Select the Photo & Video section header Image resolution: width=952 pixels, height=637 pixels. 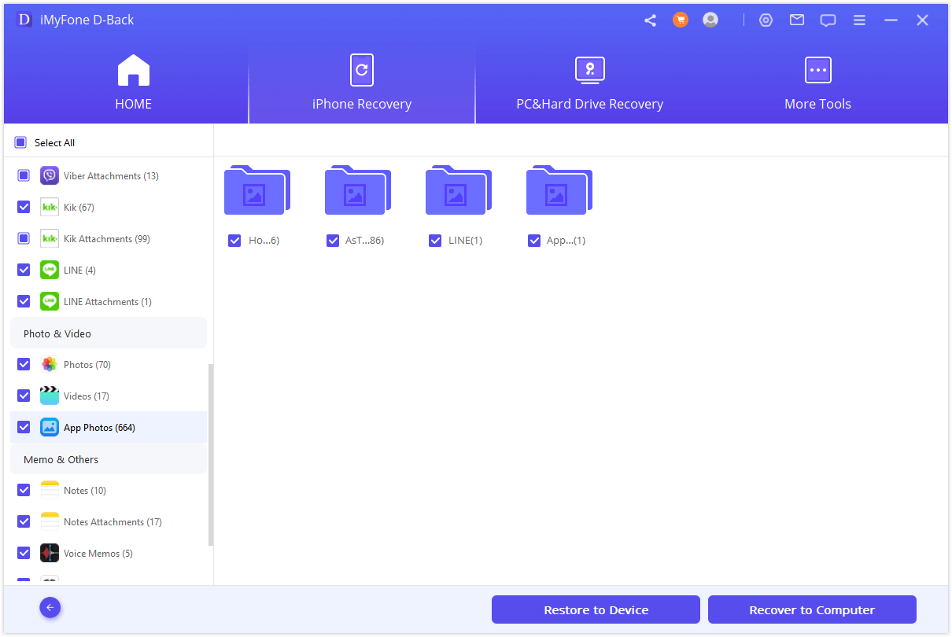[109, 333]
